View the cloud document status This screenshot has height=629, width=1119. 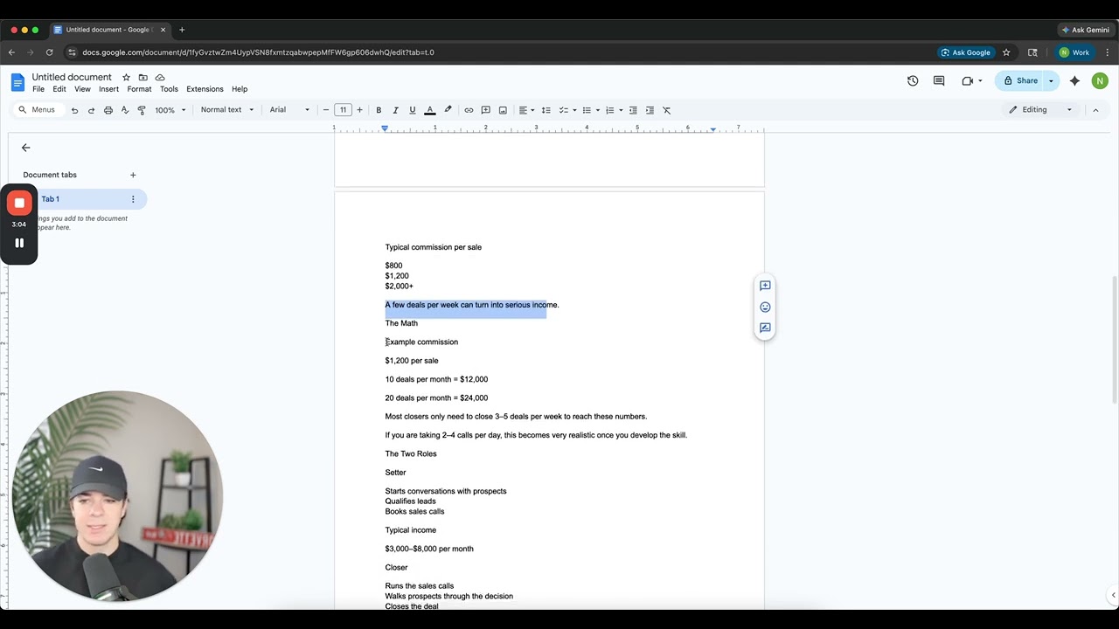point(160,78)
